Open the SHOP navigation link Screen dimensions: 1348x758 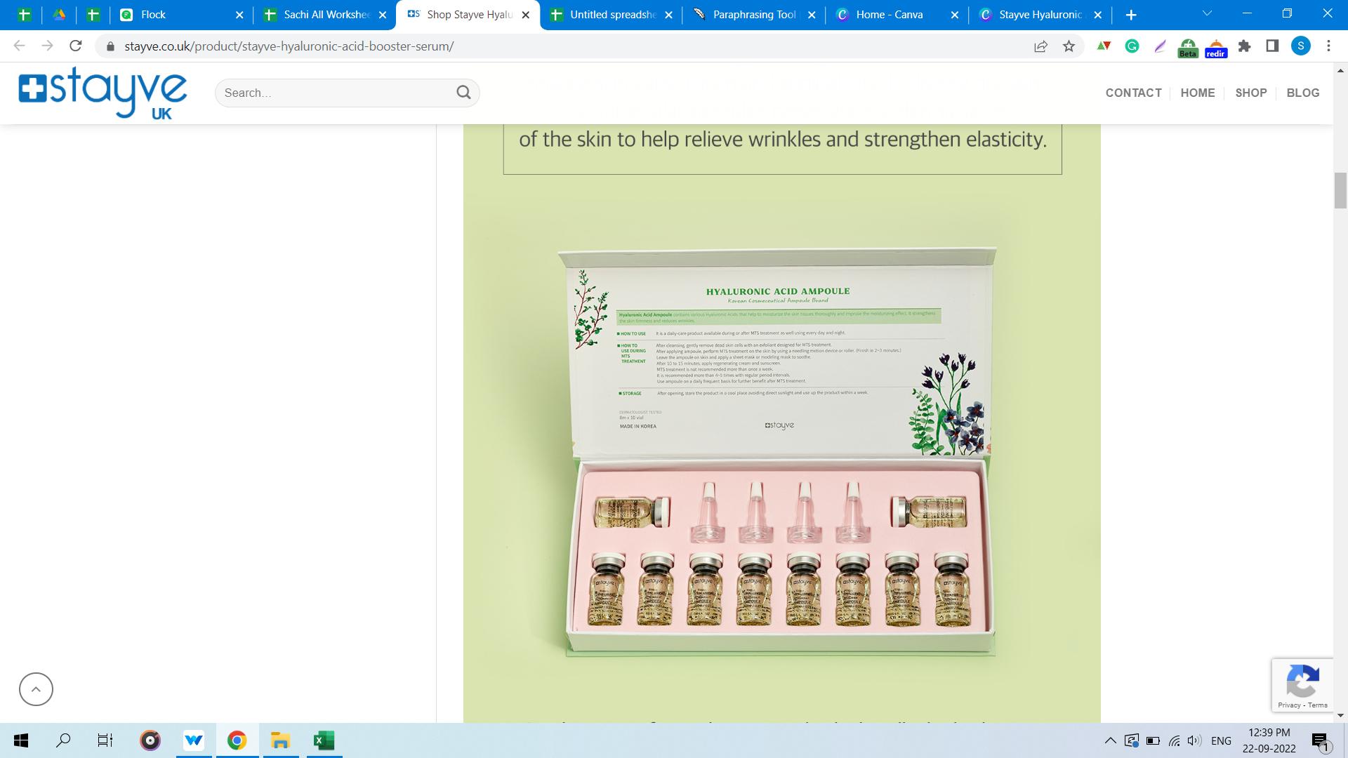[1250, 93]
